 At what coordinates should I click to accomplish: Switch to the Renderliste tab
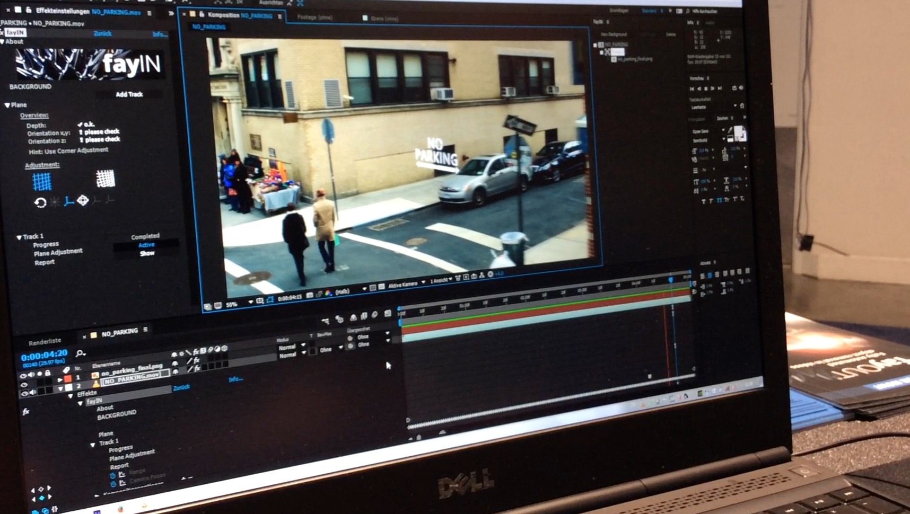(x=45, y=342)
